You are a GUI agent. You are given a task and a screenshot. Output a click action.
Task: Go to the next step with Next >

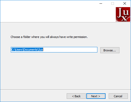pyautogui.click(x=96, y=96)
